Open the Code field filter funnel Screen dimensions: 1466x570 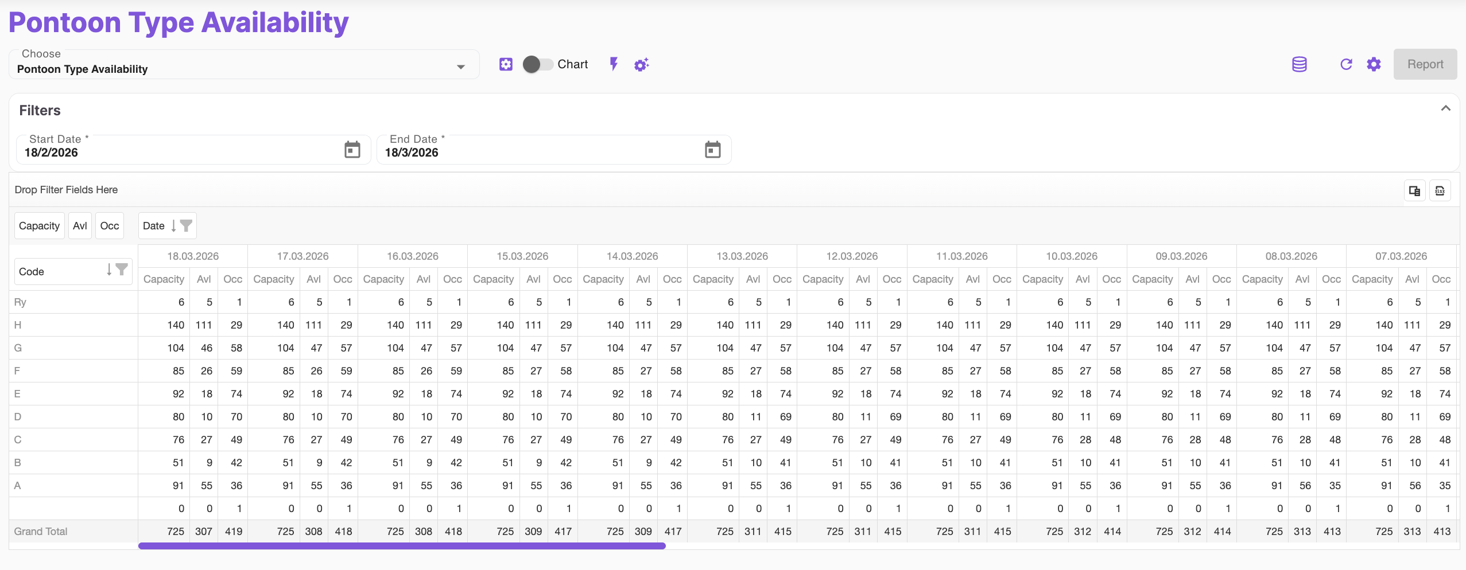click(x=122, y=270)
